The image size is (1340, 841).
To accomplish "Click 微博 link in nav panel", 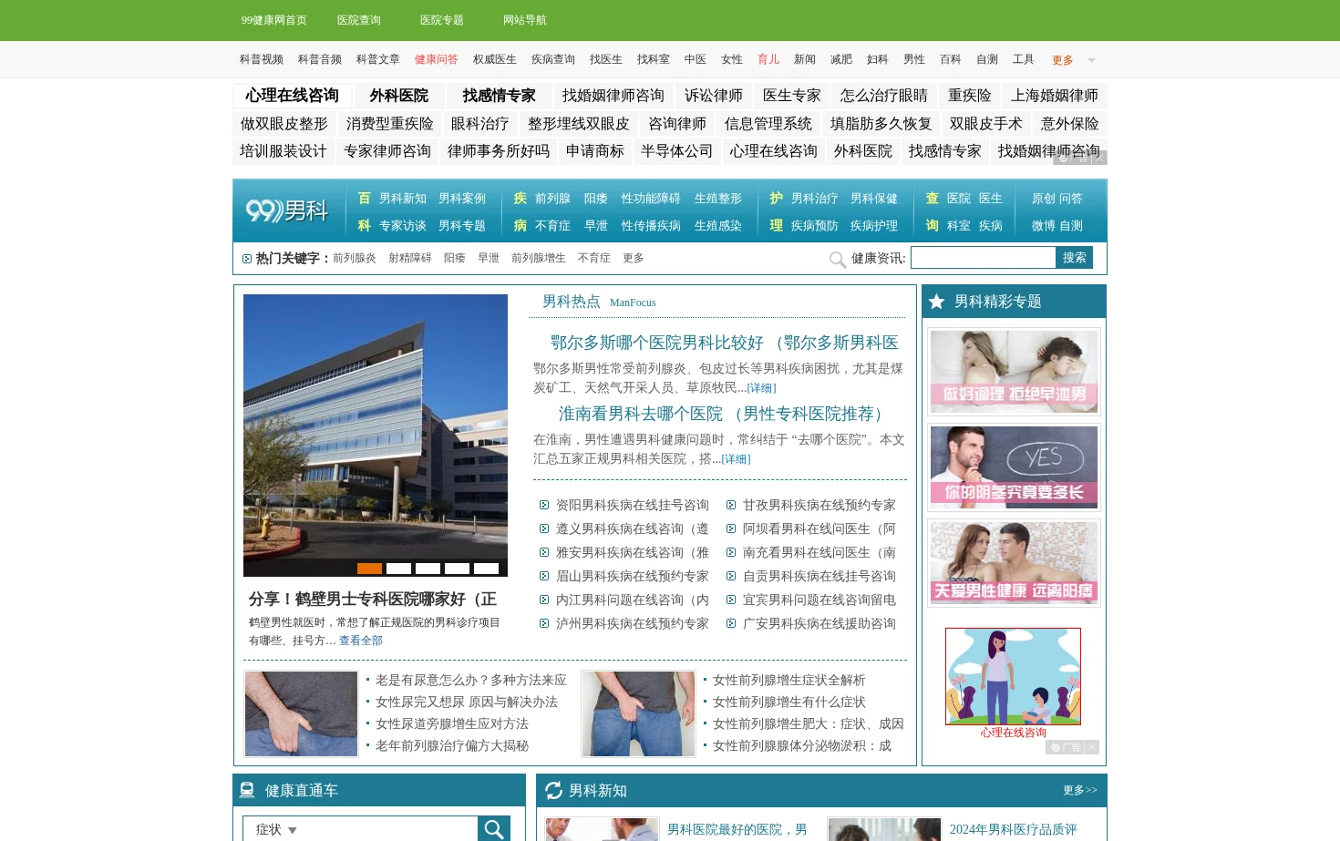I will (1043, 226).
